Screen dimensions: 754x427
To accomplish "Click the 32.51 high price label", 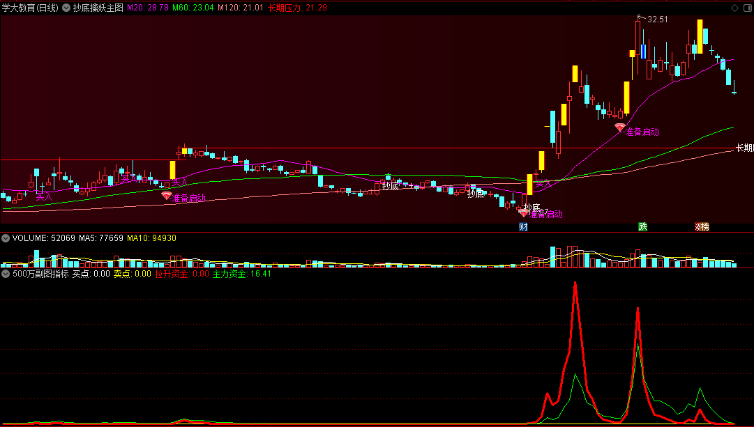I will tap(657, 20).
